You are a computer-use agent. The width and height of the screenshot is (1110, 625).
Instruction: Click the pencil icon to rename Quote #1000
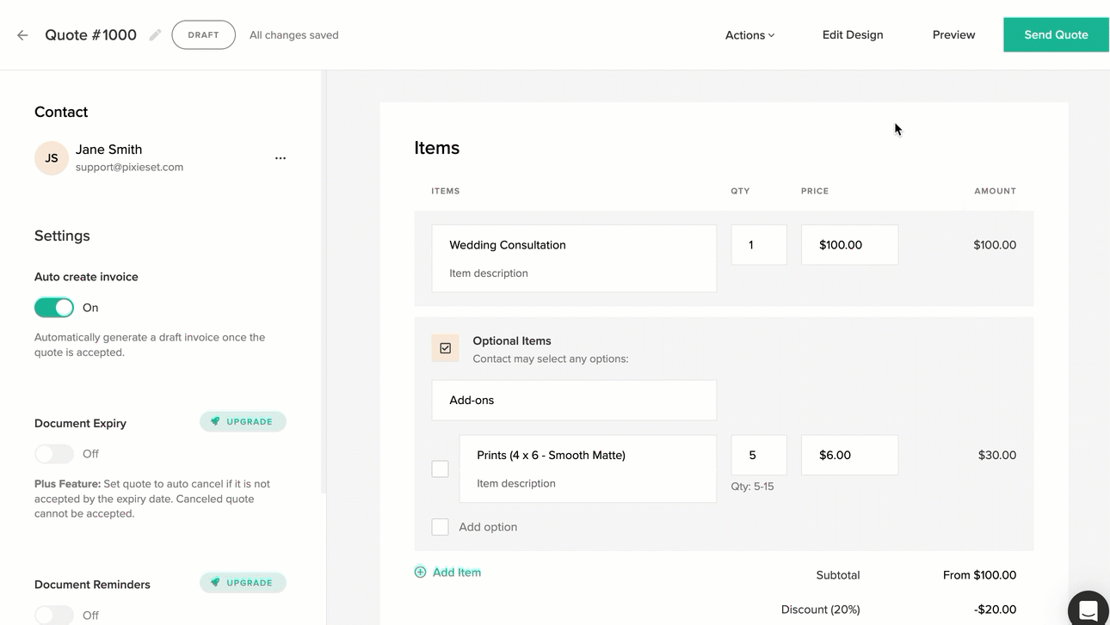tap(155, 34)
